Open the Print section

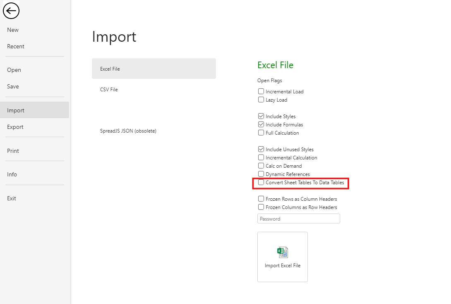13,151
